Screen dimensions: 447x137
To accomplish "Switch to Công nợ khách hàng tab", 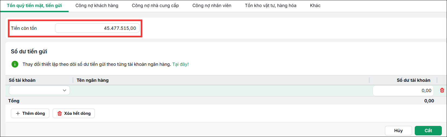I will click(97, 6).
